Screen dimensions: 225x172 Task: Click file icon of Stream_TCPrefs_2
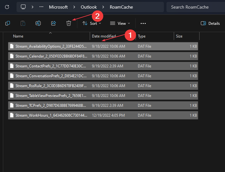(12, 105)
